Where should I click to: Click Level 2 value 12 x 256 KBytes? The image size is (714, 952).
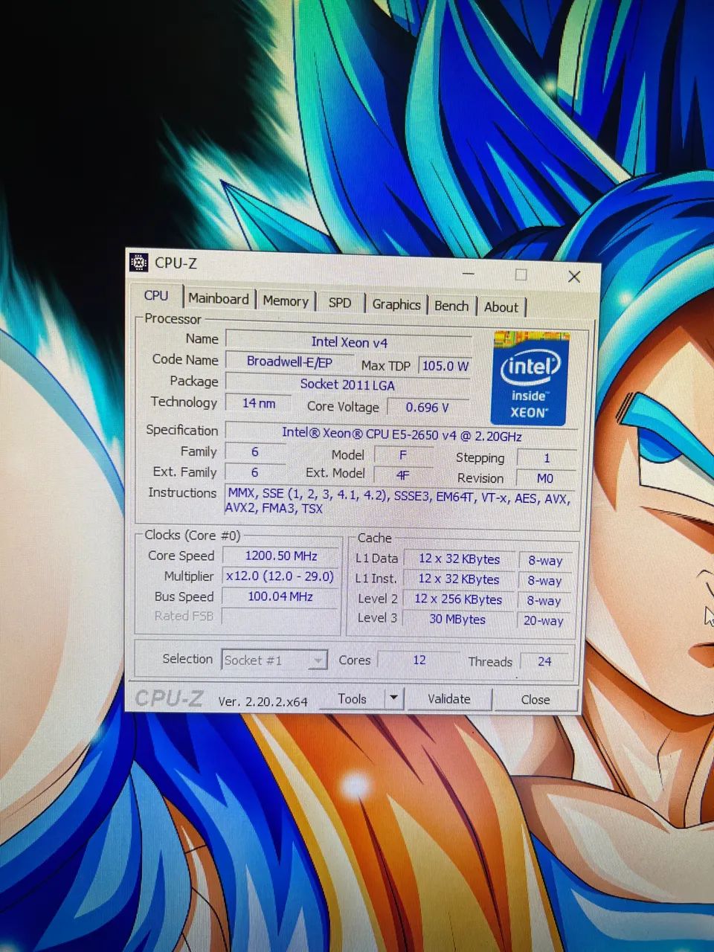(x=458, y=599)
